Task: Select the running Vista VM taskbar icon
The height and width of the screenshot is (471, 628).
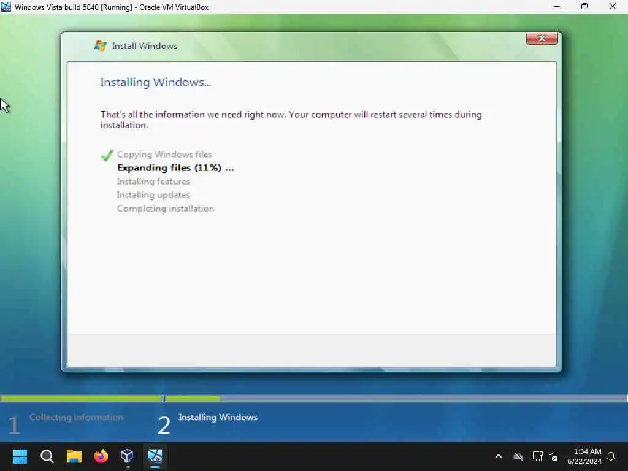Action: pos(155,456)
